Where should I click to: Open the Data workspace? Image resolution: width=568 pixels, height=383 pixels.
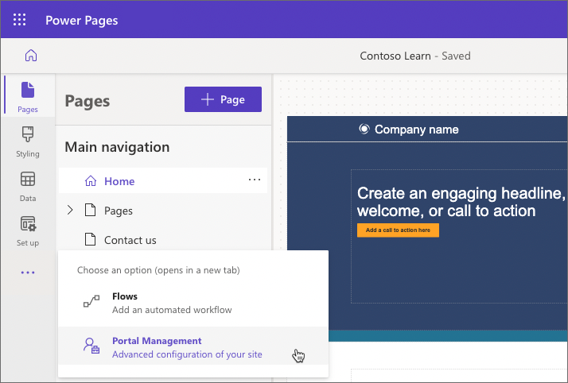[28, 186]
